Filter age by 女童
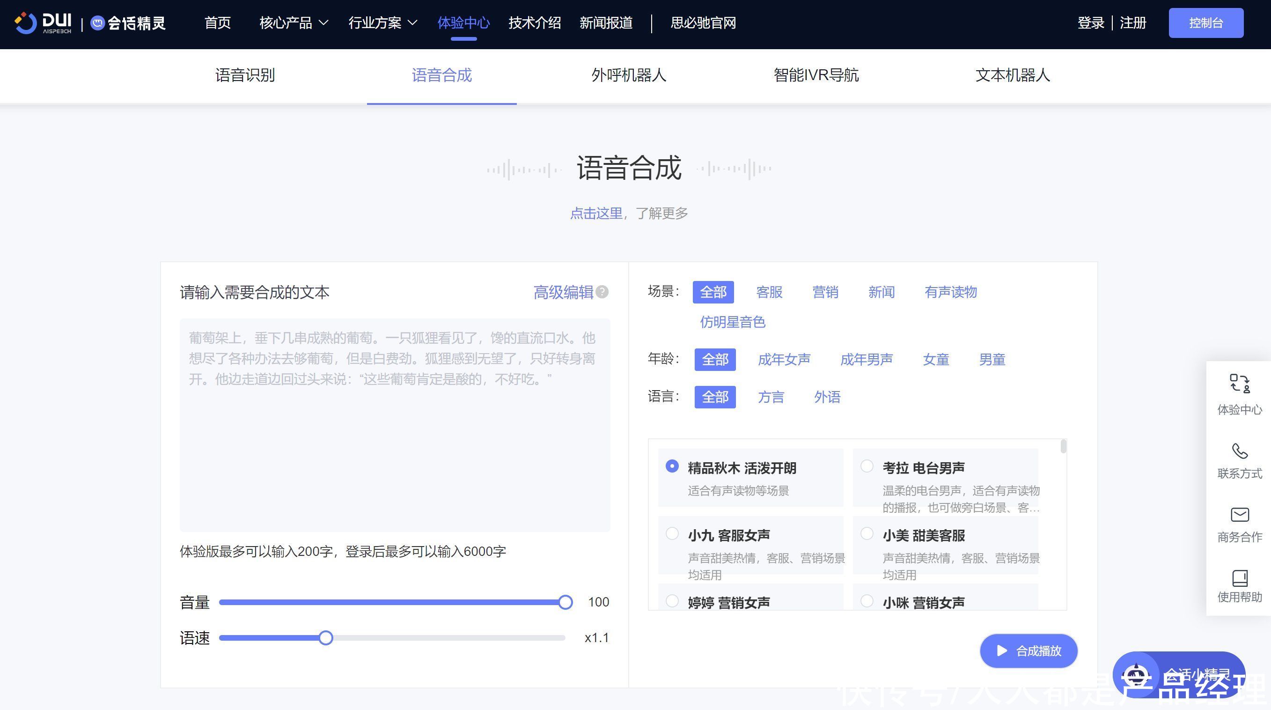Screen dimensions: 1271x710 coord(936,359)
